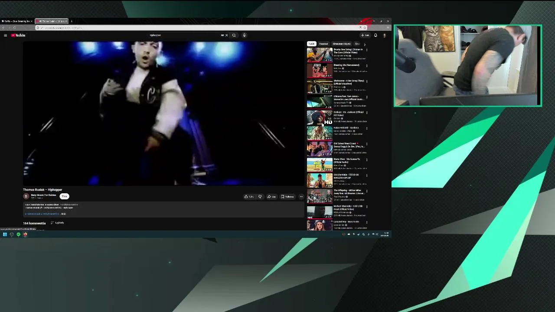Screen dimensions: 555x312
Task: Open the notifications bell
Action: pyautogui.click(x=375, y=35)
